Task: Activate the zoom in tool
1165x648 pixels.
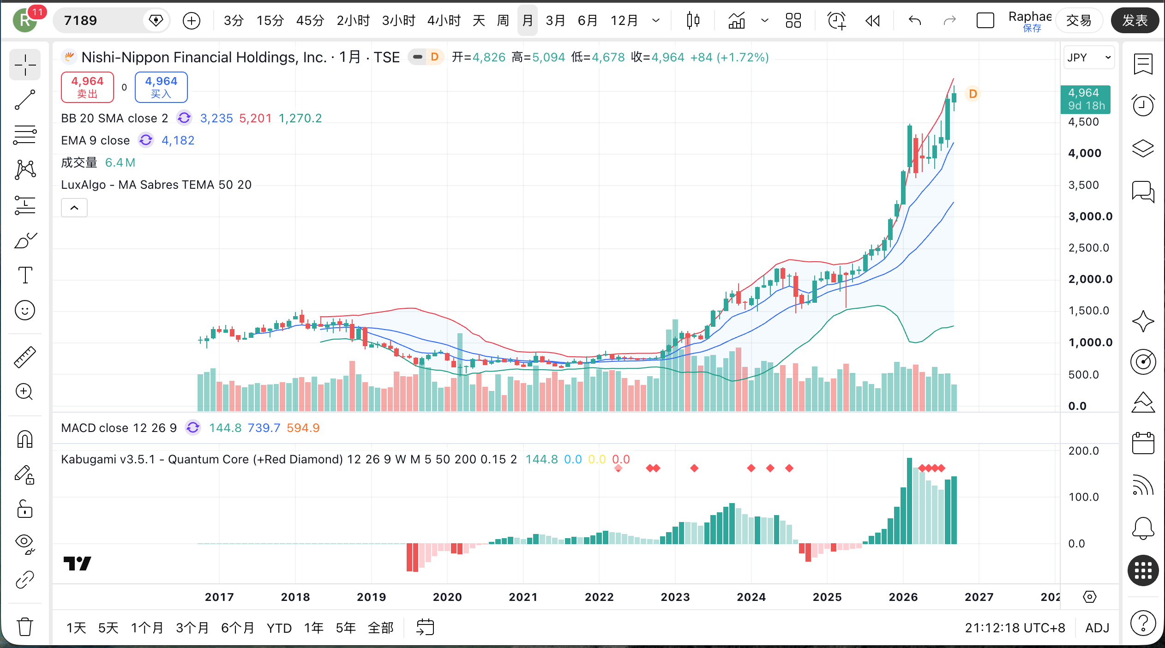Action: click(x=25, y=392)
